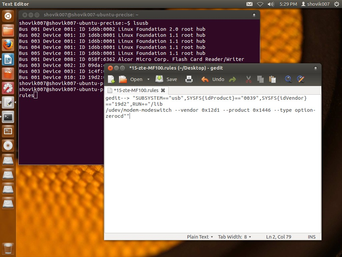Cut the selected text
342x257 pixels.
(248, 79)
